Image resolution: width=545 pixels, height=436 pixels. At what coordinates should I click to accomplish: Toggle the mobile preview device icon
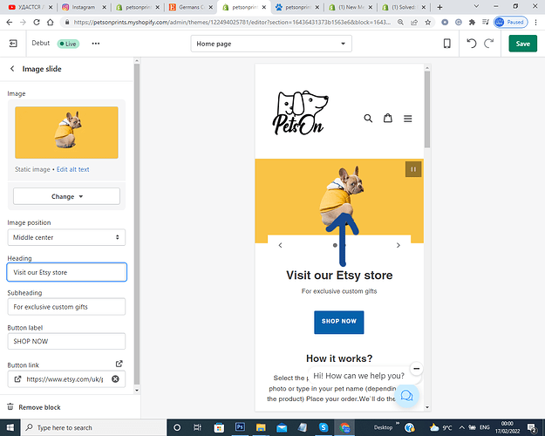click(x=447, y=44)
